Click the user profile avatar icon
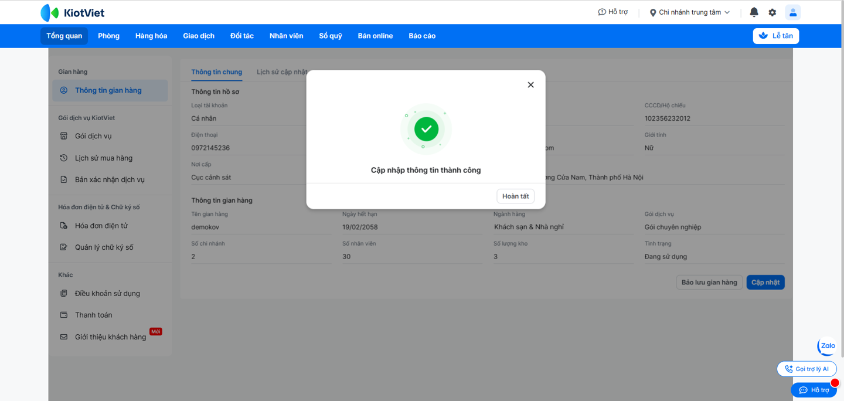Image resolution: width=844 pixels, height=401 pixels. pyautogui.click(x=792, y=12)
